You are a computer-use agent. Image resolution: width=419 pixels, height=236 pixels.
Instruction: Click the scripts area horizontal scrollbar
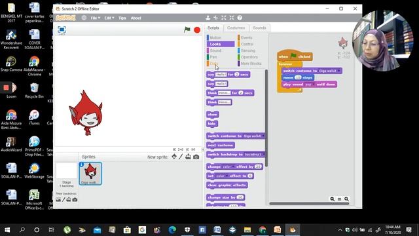309,204
